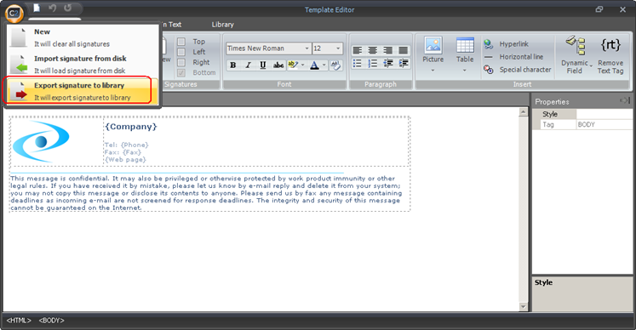
Task: Toggle the Bottom signature checkbox
Action: point(181,73)
